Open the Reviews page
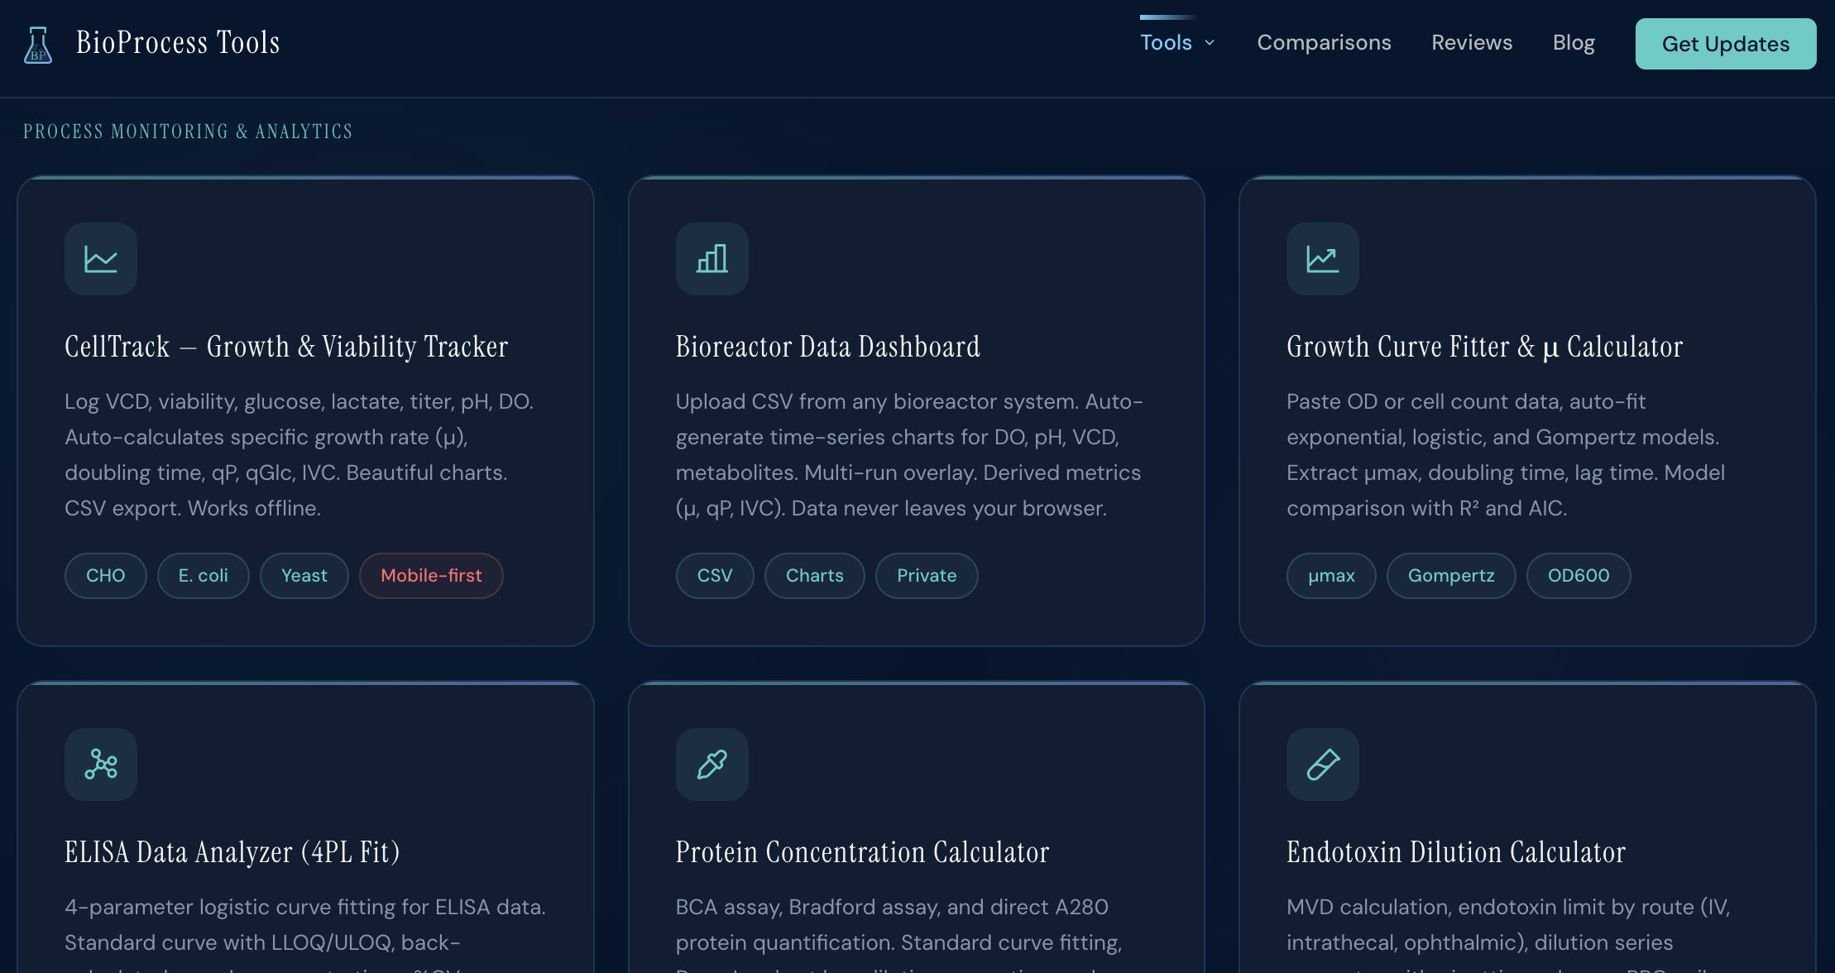 coord(1472,42)
